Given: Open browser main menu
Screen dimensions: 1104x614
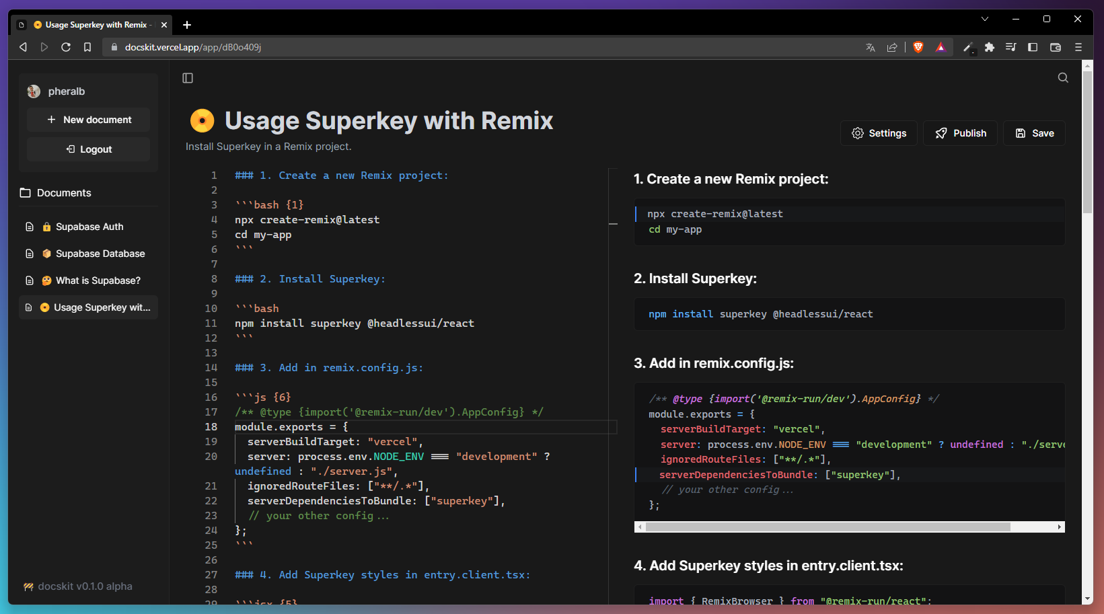Looking at the screenshot, I should click(1078, 47).
